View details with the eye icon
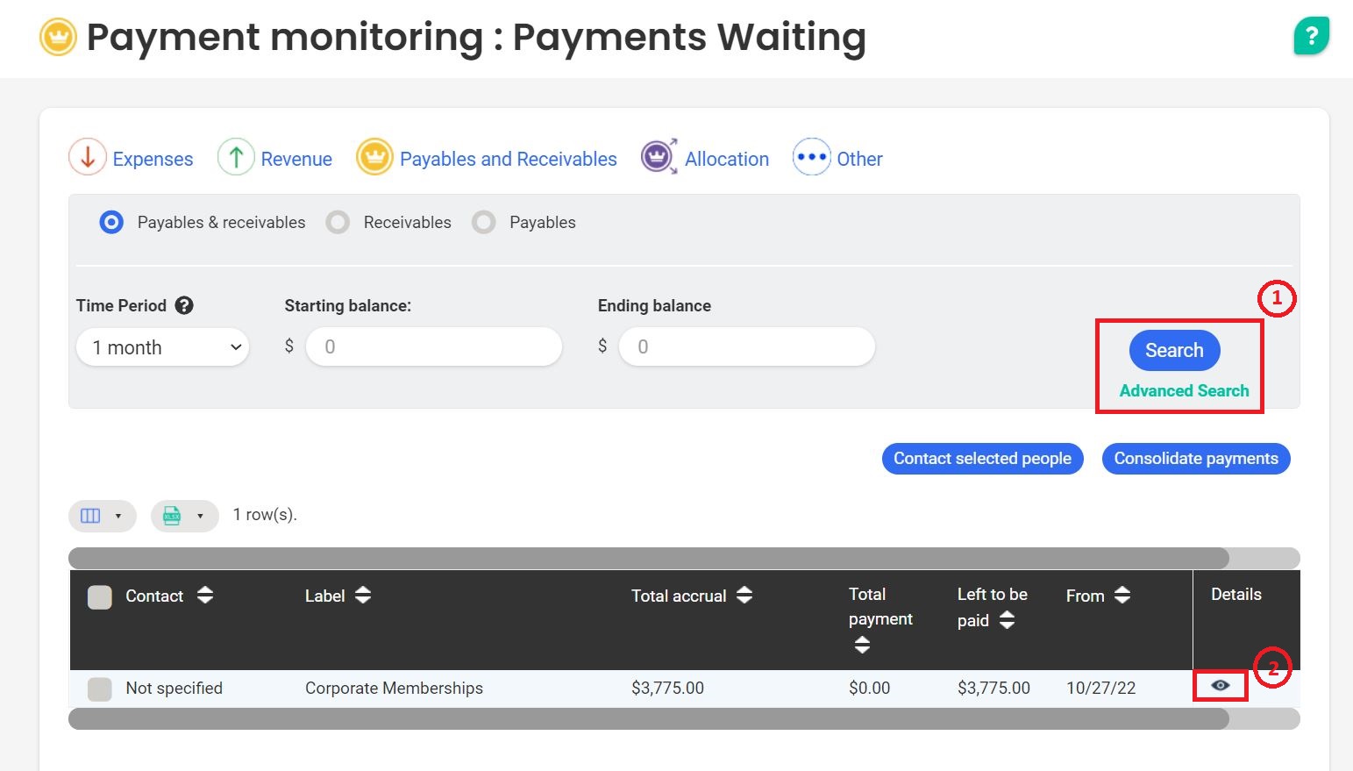 (x=1220, y=685)
